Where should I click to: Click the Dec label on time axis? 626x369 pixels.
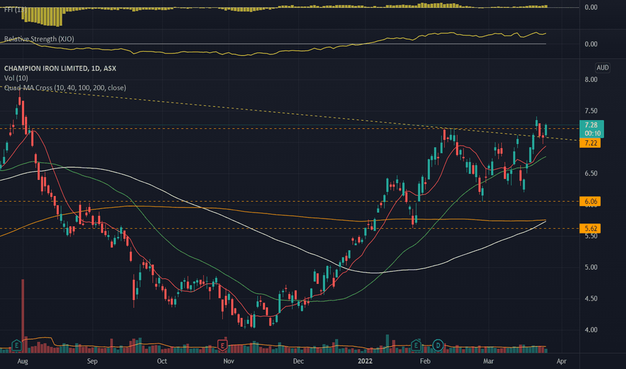[x=298, y=361]
